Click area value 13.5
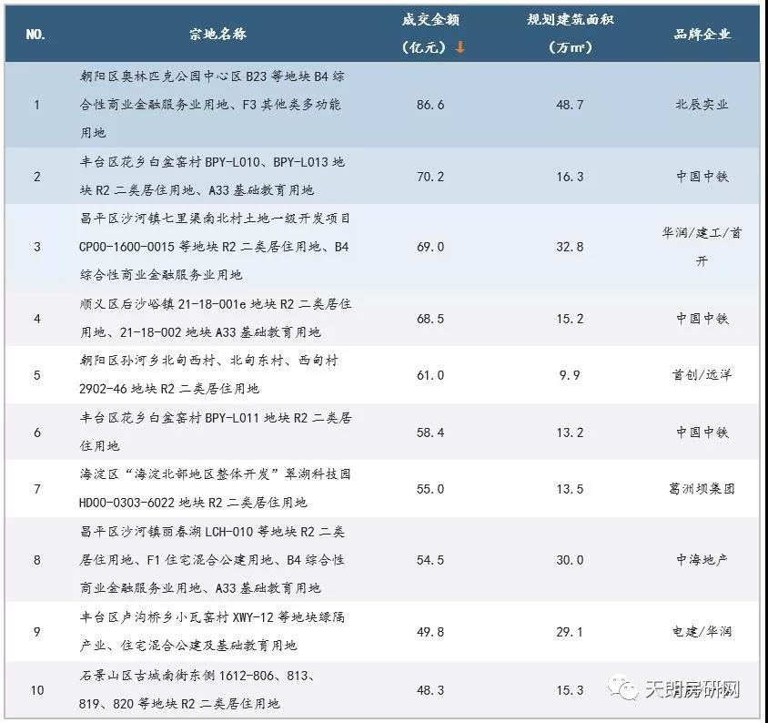 (x=570, y=489)
